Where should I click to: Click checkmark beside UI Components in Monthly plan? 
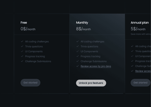point(78,51)
